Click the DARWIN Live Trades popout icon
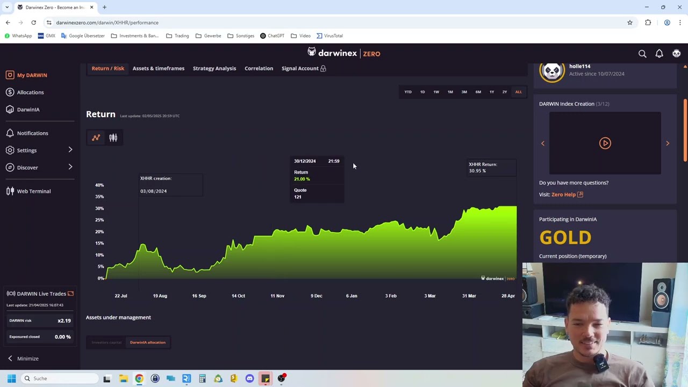688x387 pixels. (70, 293)
